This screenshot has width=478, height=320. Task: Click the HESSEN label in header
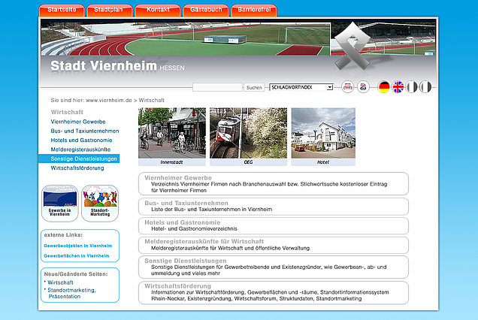pyautogui.click(x=172, y=68)
